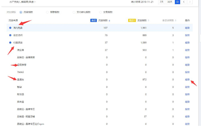Sort by 本店 流量指数 arrow icon
201x127 pixels.
tap(109, 21)
